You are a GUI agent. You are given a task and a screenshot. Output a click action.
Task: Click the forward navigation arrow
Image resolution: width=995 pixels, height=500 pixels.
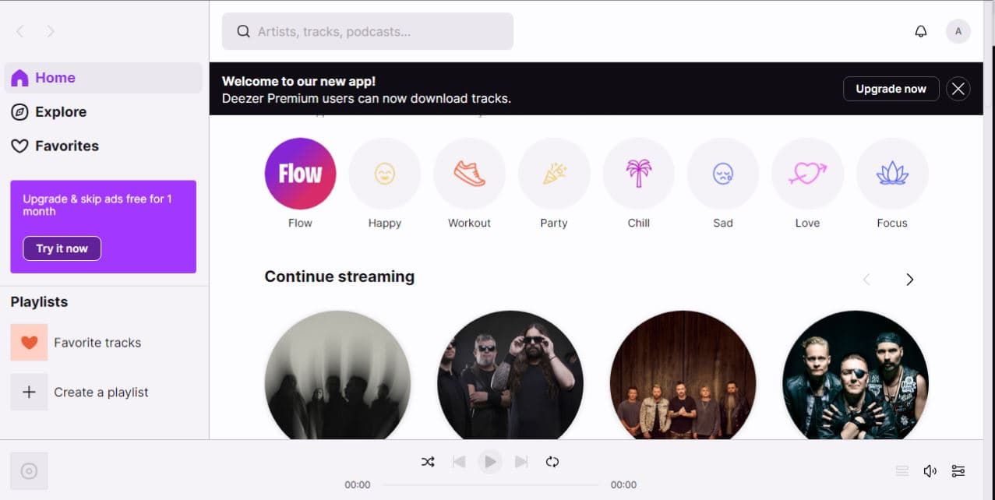pyautogui.click(x=51, y=31)
